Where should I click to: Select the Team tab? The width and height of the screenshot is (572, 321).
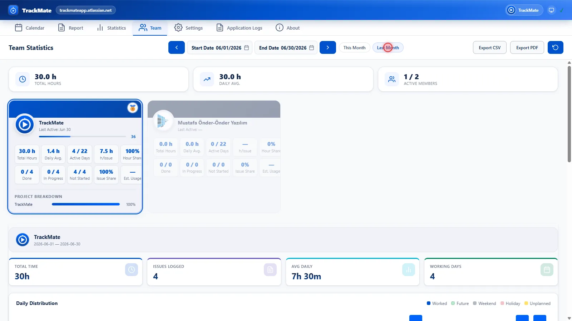click(150, 28)
